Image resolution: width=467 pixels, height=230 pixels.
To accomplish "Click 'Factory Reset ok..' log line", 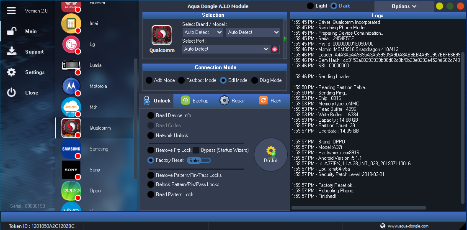I will pyautogui.click(x=323, y=185).
